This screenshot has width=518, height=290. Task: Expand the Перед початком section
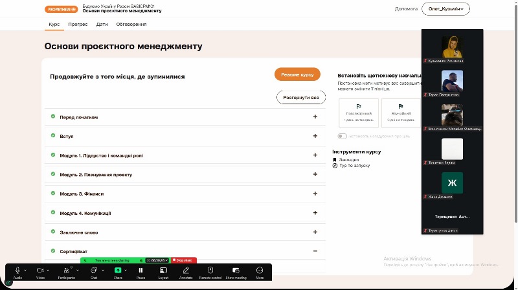[x=315, y=117]
